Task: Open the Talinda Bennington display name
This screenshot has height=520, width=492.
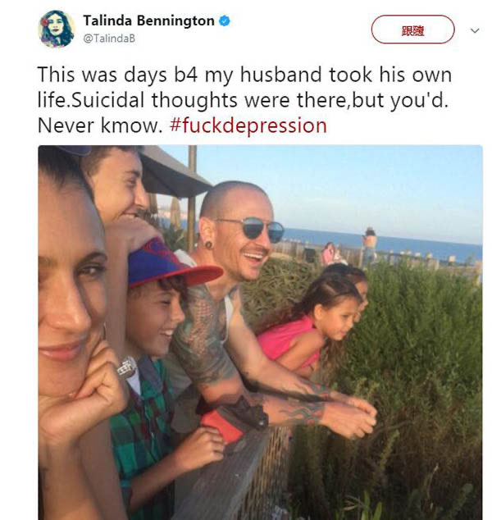Action: (148, 21)
